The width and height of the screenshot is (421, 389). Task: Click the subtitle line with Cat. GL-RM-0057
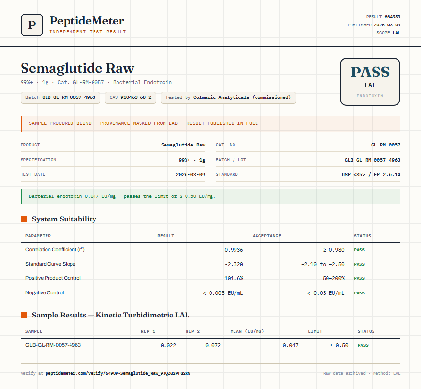coord(96,82)
